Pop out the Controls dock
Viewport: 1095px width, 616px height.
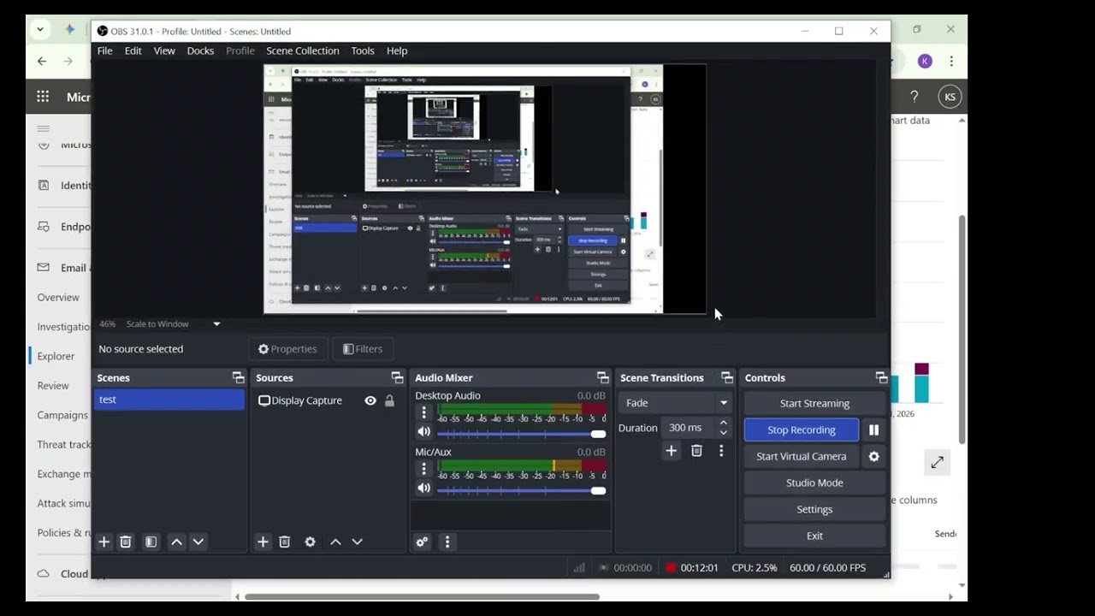[x=881, y=377]
